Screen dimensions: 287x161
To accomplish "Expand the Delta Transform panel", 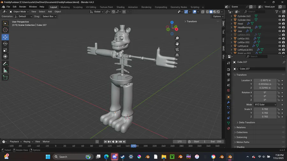I will pyautogui.click(x=247, y=122).
